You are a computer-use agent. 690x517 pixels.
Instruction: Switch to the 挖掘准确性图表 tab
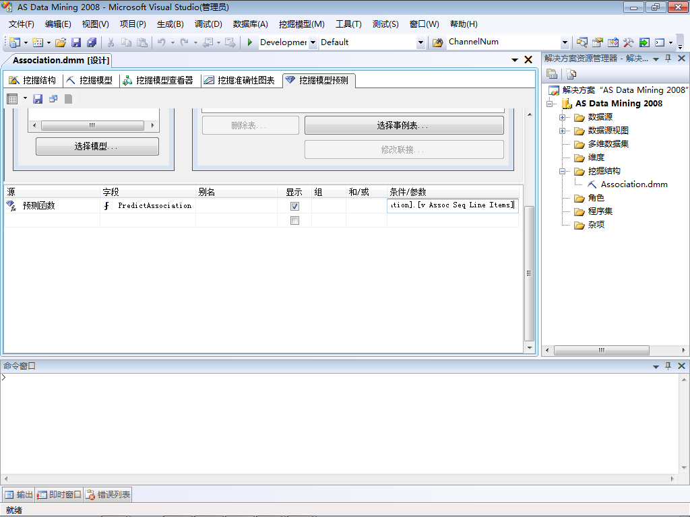tap(240, 80)
